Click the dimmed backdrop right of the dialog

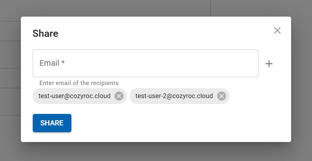pyautogui.click(x=302, y=79)
